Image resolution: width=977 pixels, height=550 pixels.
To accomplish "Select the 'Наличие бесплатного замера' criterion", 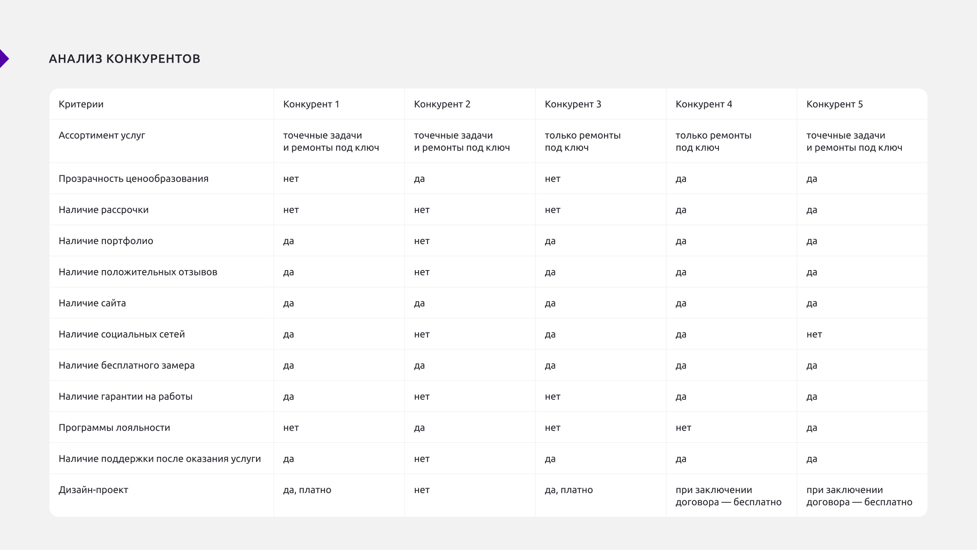I will [127, 365].
